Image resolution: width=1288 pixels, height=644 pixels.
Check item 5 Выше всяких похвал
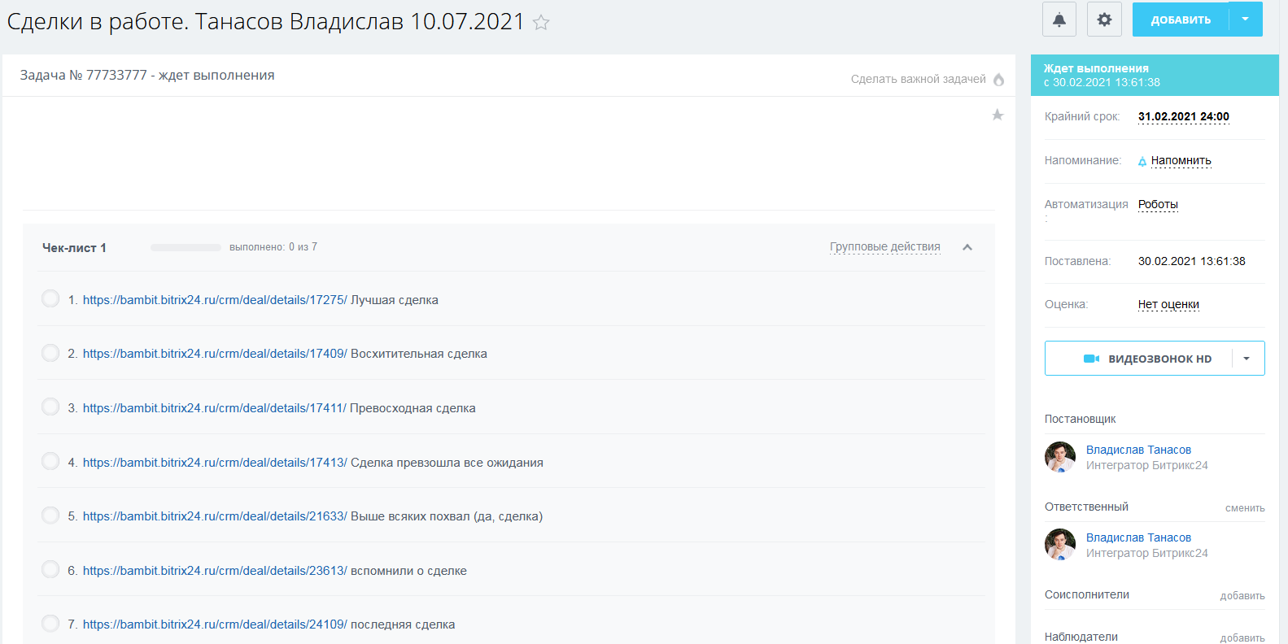50,516
